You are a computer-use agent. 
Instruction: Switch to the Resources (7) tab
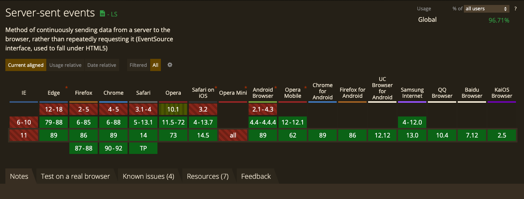pyautogui.click(x=208, y=176)
